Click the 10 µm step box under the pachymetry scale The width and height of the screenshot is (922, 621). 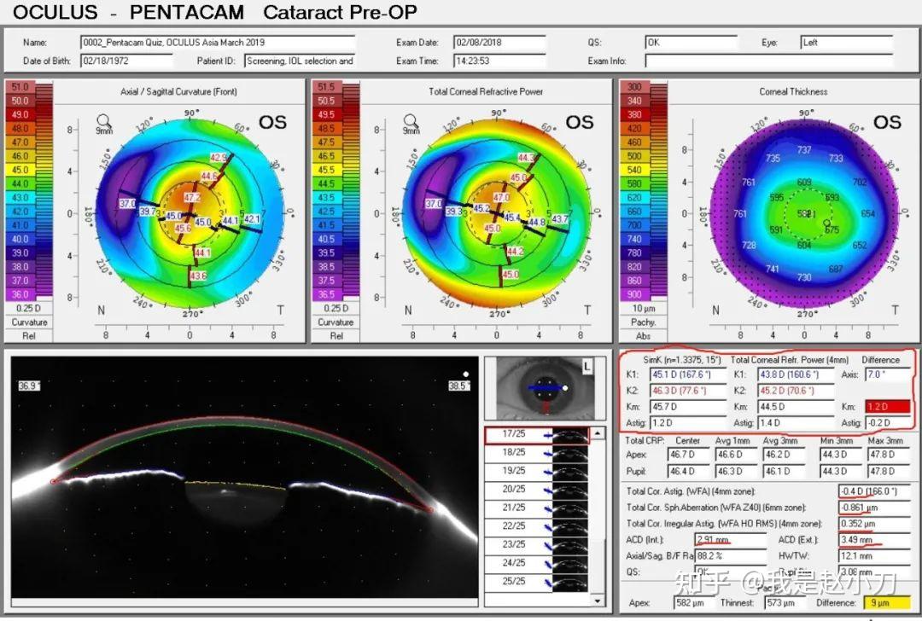(x=644, y=309)
